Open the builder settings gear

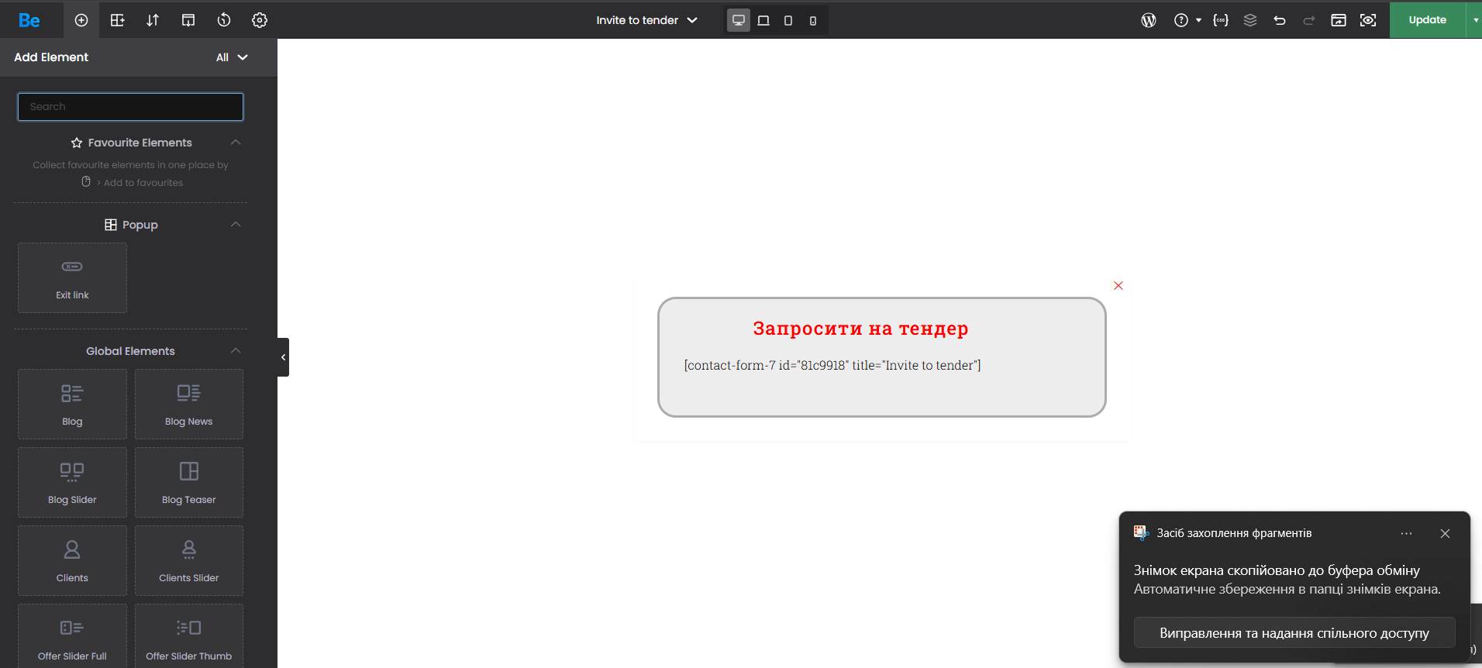point(260,20)
